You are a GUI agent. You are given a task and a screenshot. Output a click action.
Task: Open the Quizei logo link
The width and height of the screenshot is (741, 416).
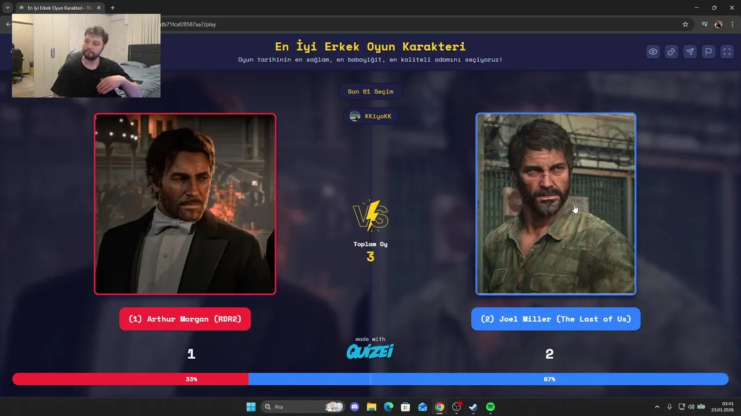pos(370,351)
